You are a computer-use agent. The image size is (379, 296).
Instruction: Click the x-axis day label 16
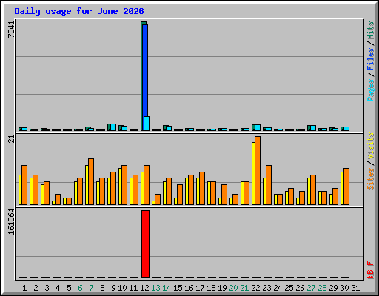[189, 288]
